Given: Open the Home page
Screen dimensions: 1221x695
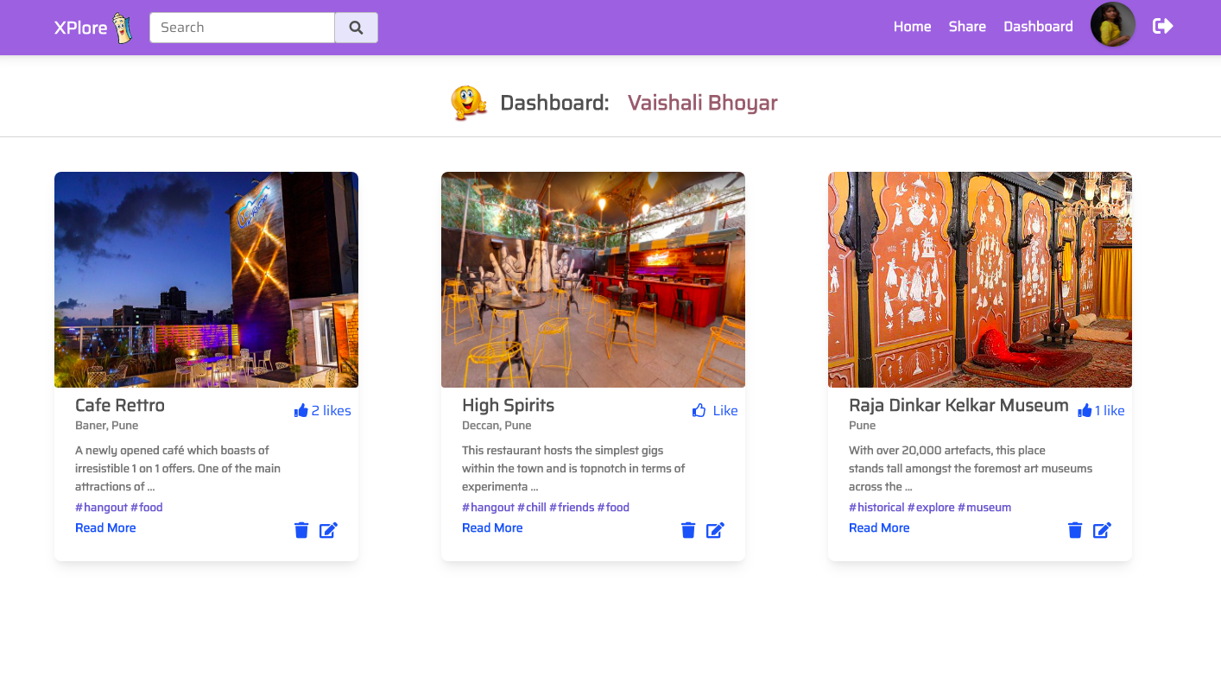Looking at the screenshot, I should pyautogui.click(x=912, y=26).
